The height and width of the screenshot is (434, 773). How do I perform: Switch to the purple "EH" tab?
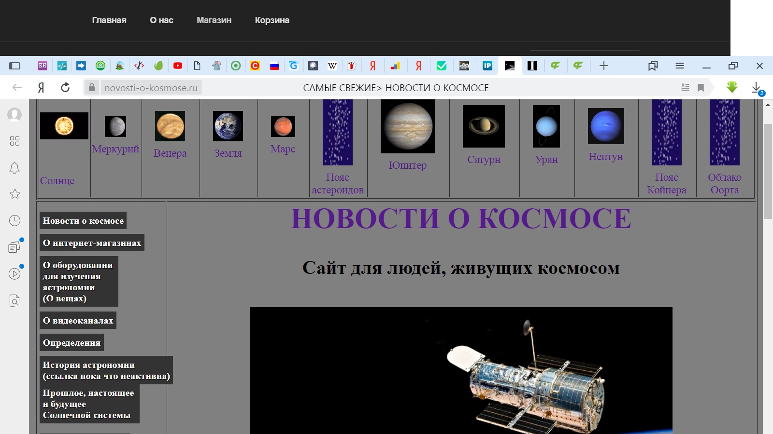pyautogui.click(x=43, y=66)
